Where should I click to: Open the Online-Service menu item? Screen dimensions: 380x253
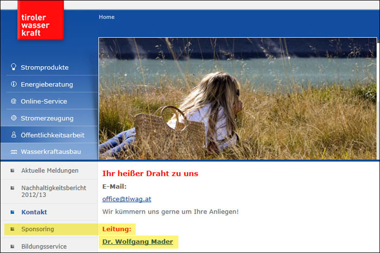click(x=44, y=101)
